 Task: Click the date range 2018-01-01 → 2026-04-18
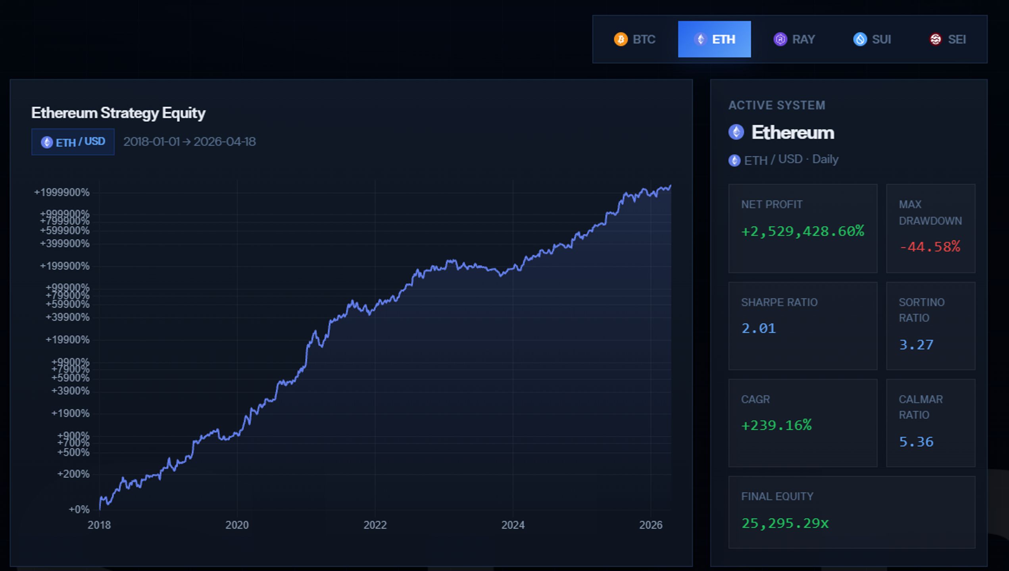(189, 142)
